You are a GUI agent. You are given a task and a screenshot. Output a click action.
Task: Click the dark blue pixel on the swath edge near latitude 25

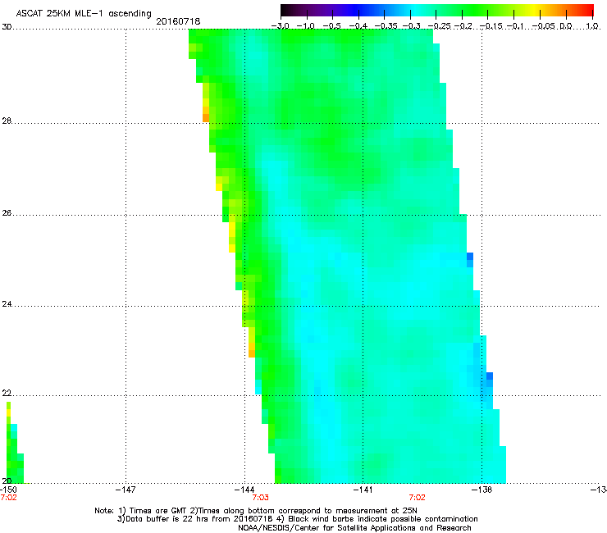pos(470,256)
